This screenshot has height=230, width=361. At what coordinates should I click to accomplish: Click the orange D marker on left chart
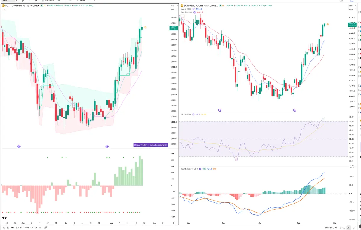tap(145, 27)
